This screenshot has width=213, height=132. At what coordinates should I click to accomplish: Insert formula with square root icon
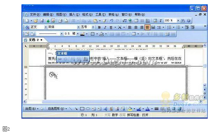click(x=124, y=21)
